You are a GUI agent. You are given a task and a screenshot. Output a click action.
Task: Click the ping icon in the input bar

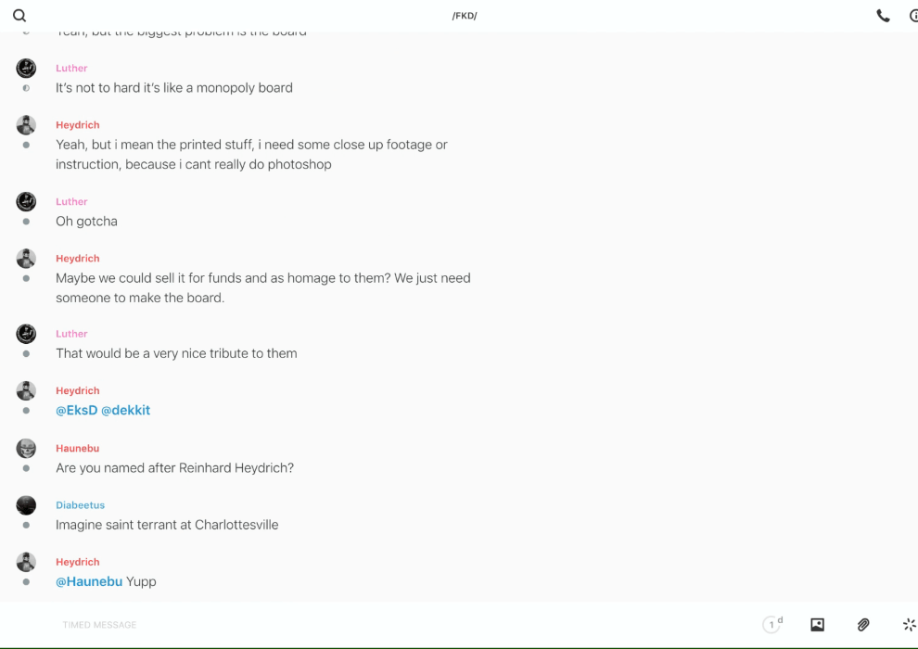pyautogui.click(x=909, y=625)
